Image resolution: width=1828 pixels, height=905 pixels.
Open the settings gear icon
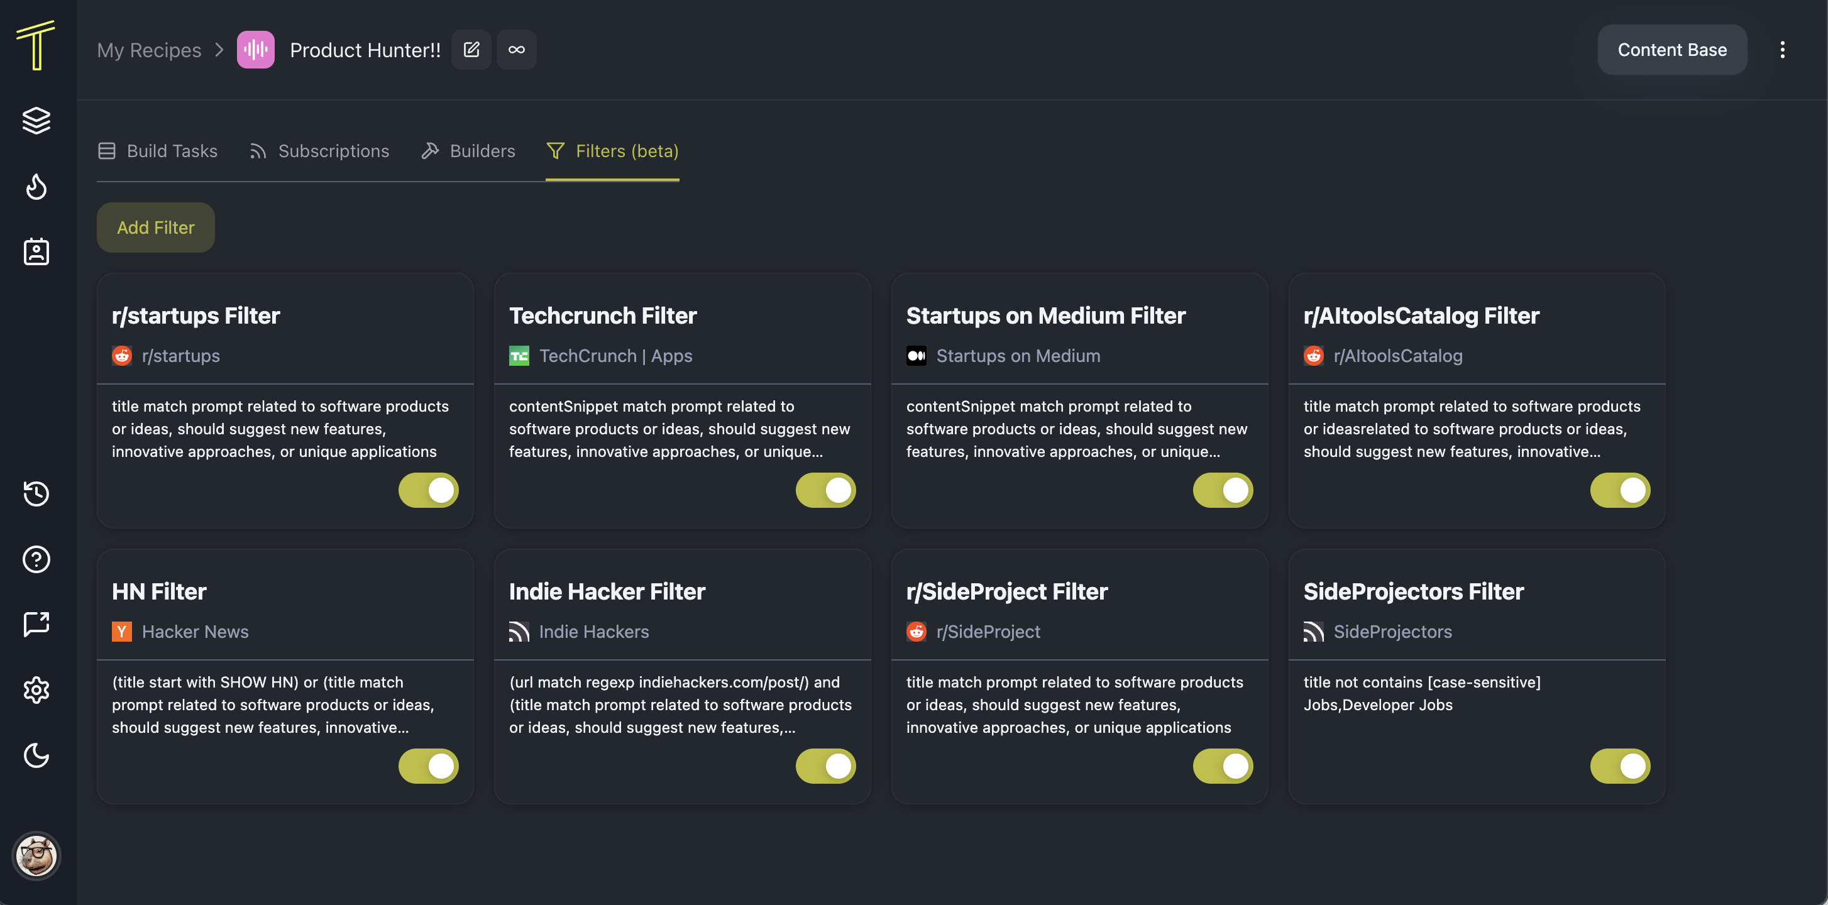(36, 689)
